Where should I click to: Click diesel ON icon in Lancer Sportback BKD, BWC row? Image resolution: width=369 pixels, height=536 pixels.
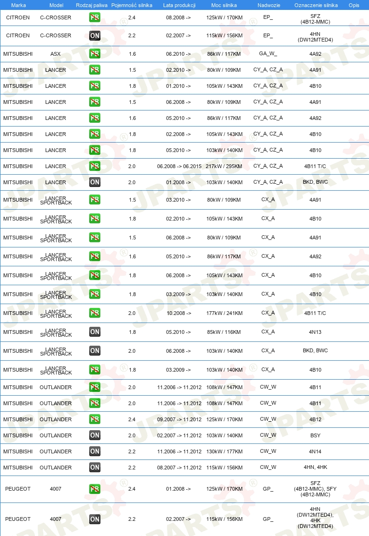[x=95, y=351]
